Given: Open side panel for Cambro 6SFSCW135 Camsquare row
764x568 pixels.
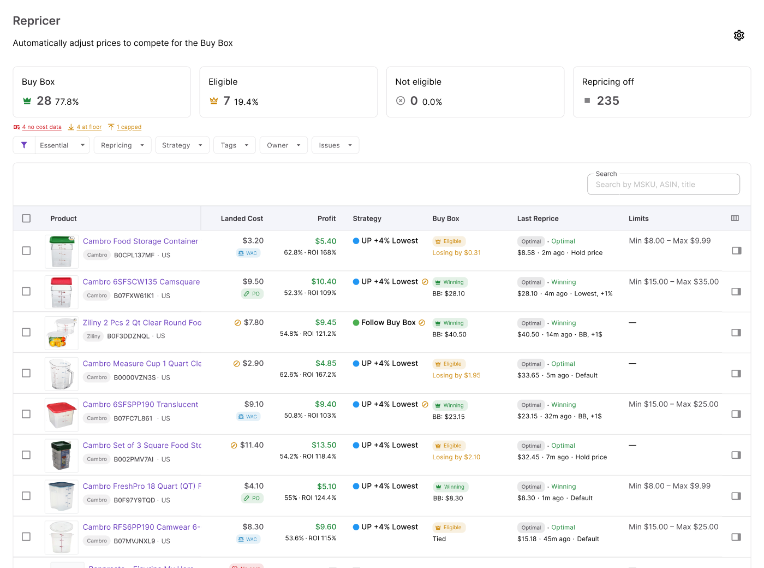Looking at the screenshot, I should tap(736, 292).
